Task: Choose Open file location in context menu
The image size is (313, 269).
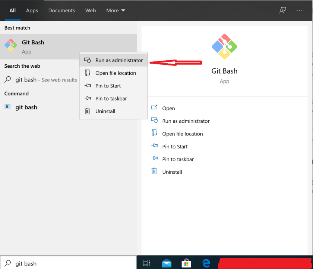Action: coord(113,73)
